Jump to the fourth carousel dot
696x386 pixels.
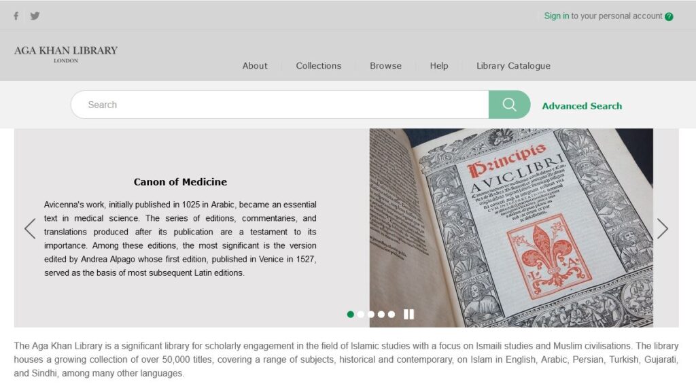pos(381,314)
